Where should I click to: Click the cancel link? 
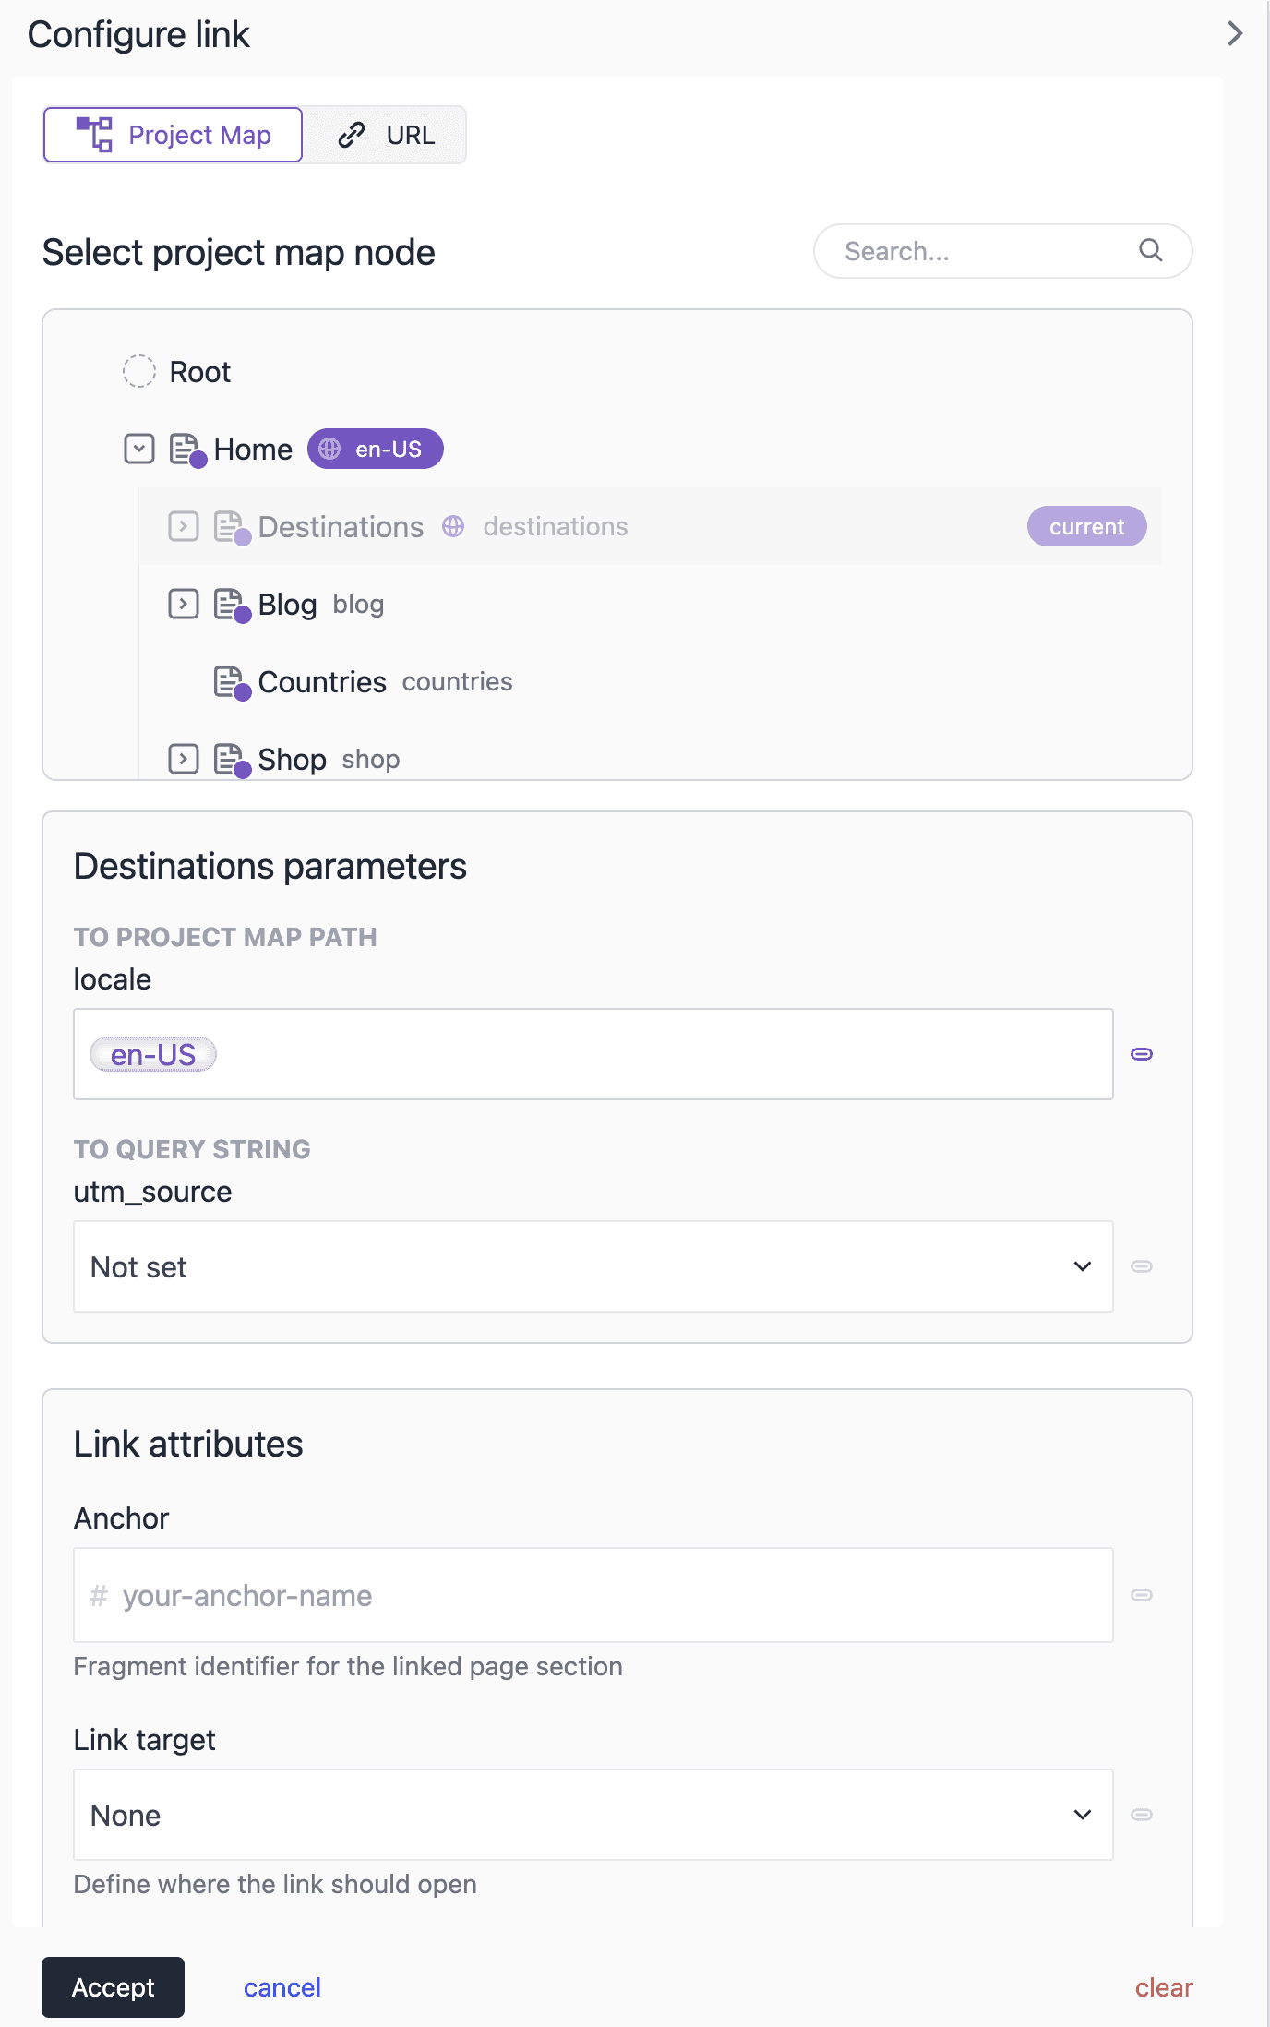point(282,1987)
